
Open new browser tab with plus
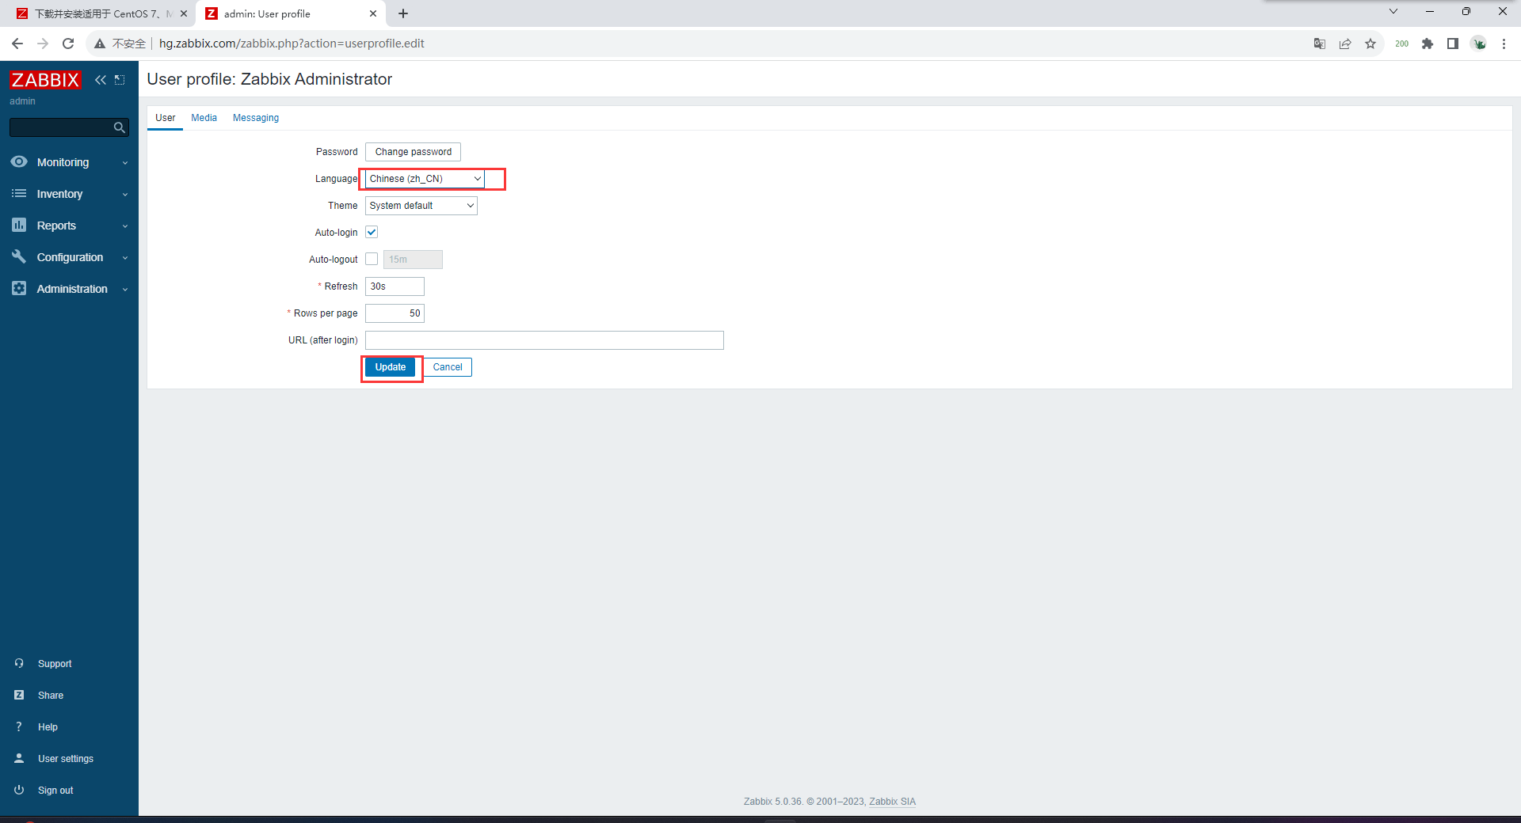coord(403,13)
